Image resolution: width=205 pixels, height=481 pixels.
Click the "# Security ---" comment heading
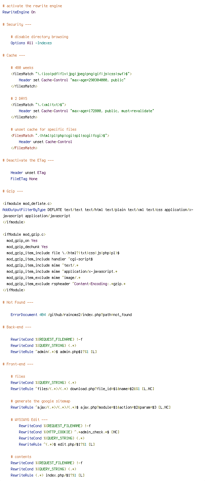click(17, 24)
